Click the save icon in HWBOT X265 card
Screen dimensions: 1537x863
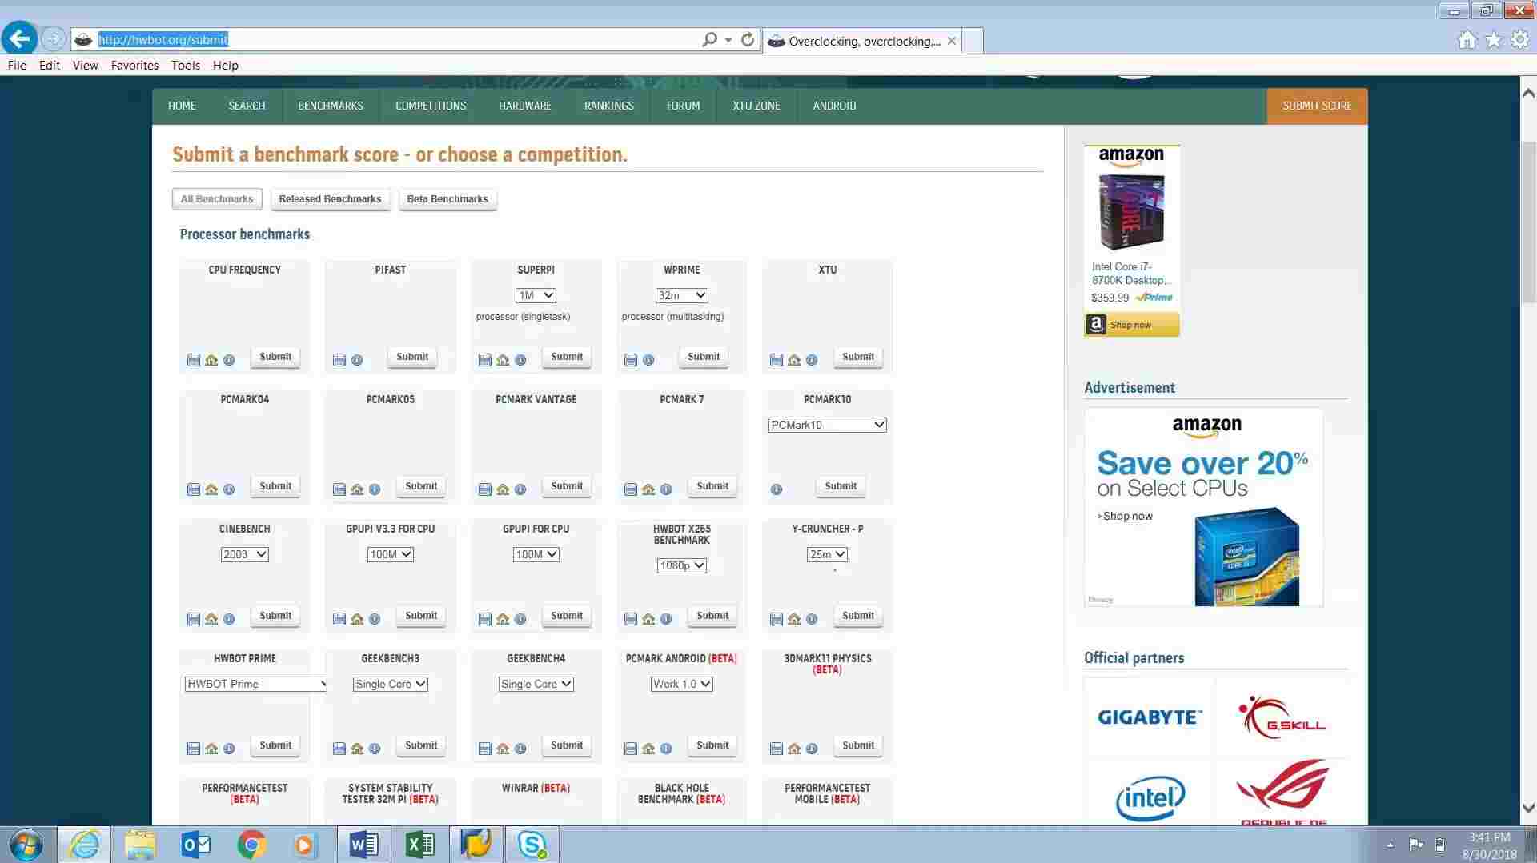(631, 619)
